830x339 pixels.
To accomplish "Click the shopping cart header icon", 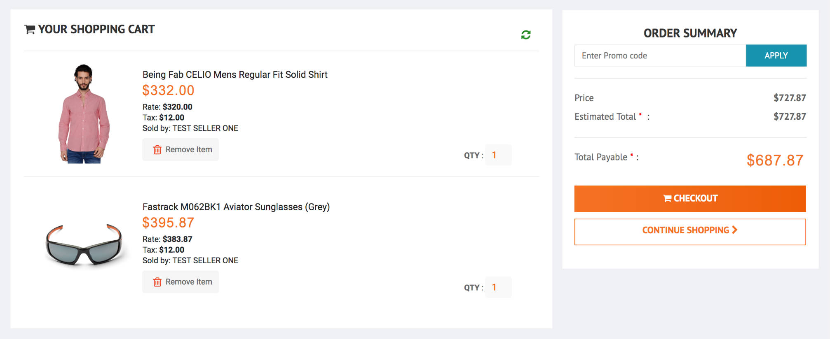I will 30,30.
